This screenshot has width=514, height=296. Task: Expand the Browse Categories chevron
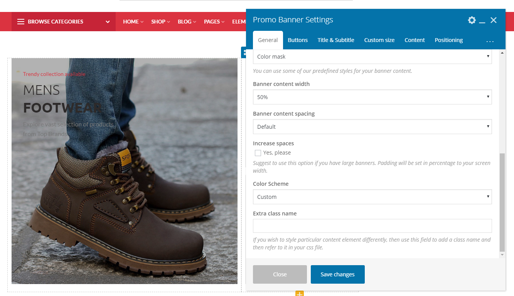point(108,22)
